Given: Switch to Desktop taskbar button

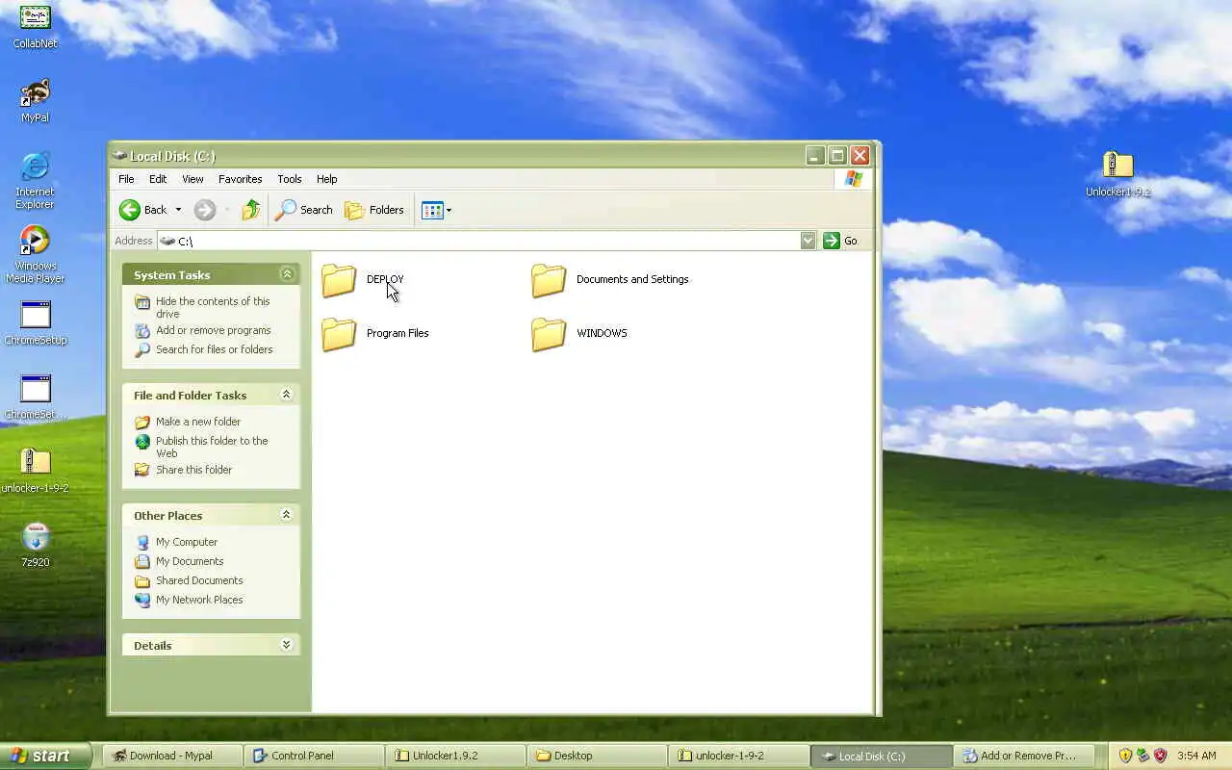Looking at the screenshot, I should pyautogui.click(x=598, y=756).
